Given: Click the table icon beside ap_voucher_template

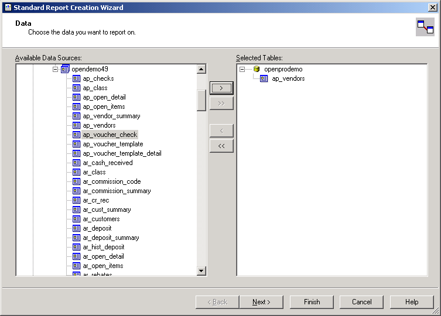Looking at the screenshot, I should pos(76,144).
